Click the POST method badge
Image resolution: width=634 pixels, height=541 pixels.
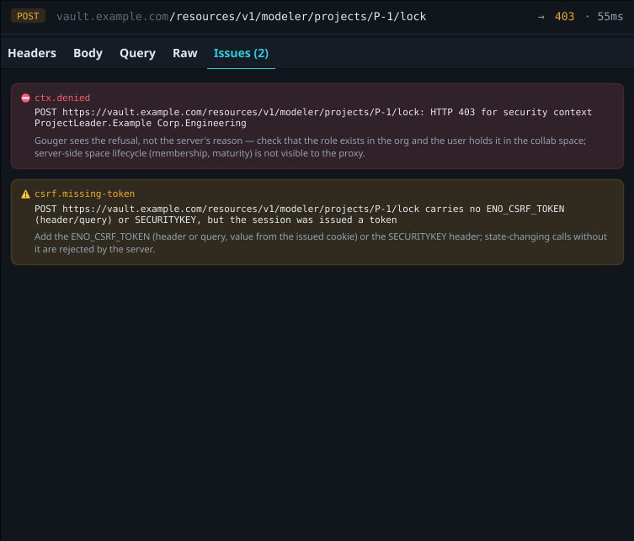(28, 16)
